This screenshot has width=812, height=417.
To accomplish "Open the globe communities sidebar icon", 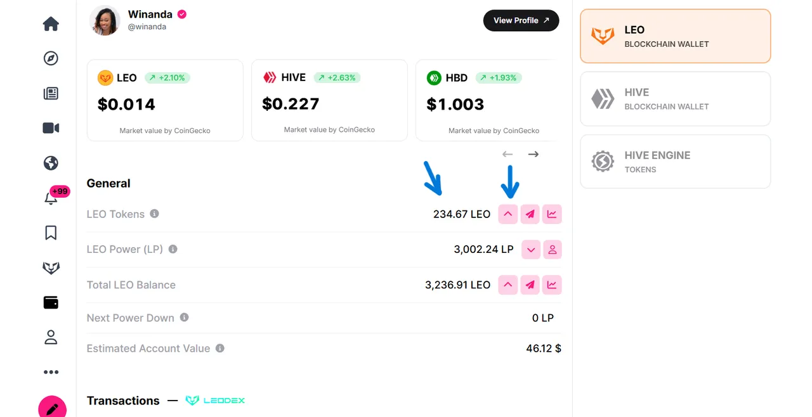I will [x=51, y=163].
